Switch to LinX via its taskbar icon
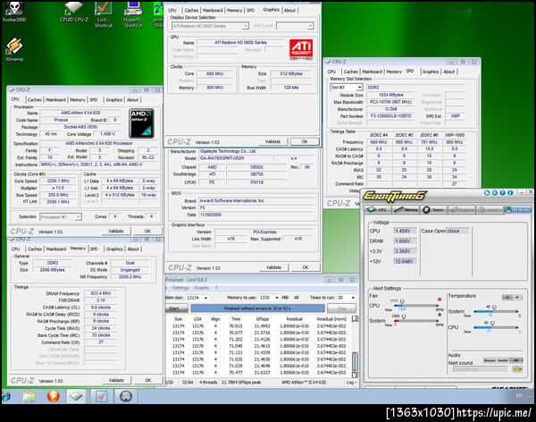 [x=101, y=396]
